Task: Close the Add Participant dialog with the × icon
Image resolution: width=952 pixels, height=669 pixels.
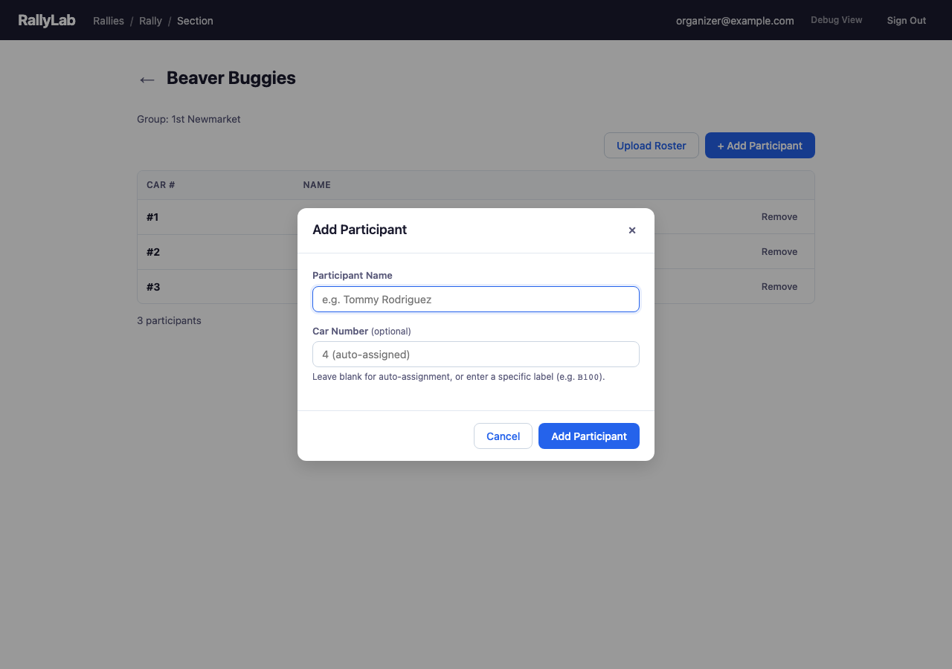Action: point(632,230)
